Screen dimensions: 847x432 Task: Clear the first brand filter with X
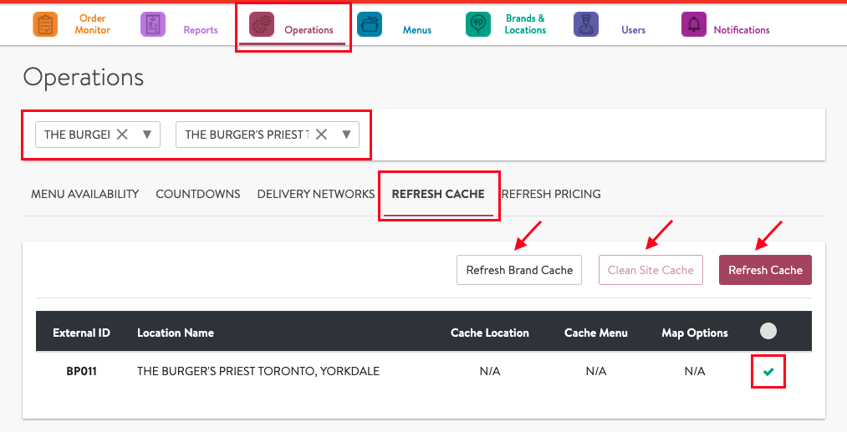pyautogui.click(x=122, y=135)
